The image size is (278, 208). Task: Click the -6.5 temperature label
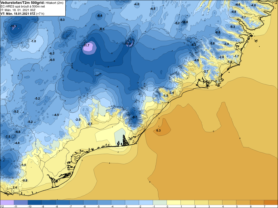(52, 60)
